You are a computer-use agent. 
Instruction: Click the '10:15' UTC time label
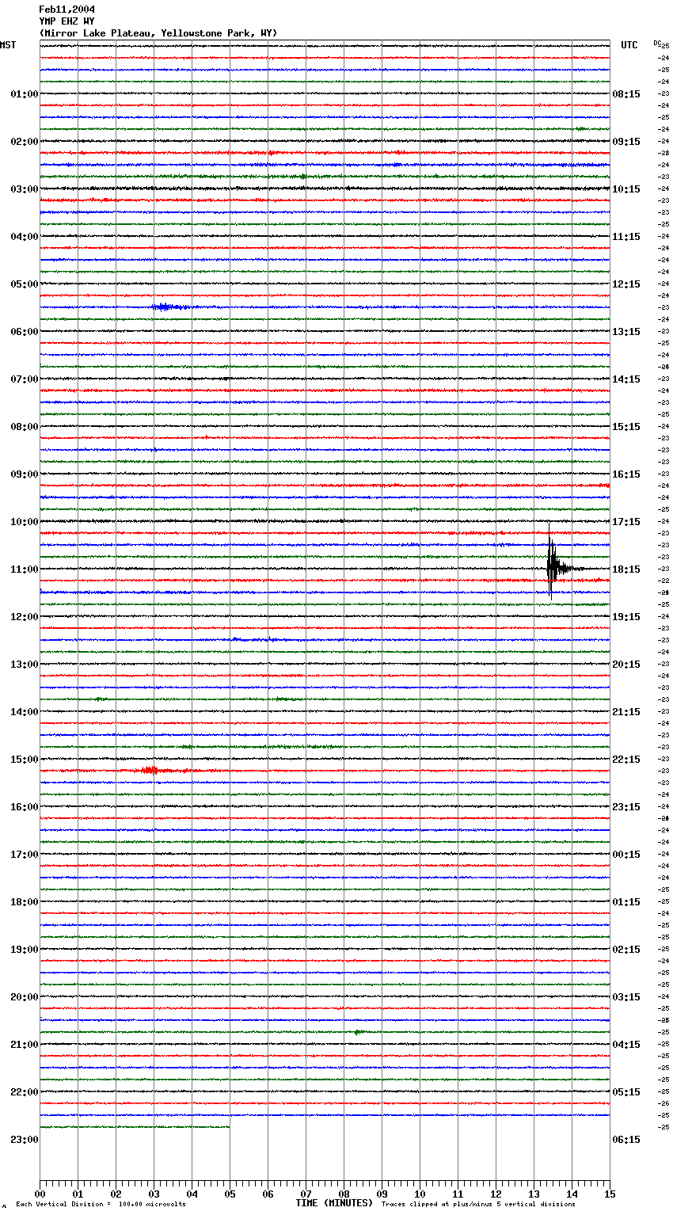626,189
